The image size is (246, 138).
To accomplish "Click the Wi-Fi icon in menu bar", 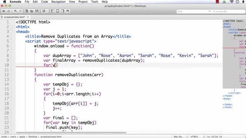I will coord(231,2).
